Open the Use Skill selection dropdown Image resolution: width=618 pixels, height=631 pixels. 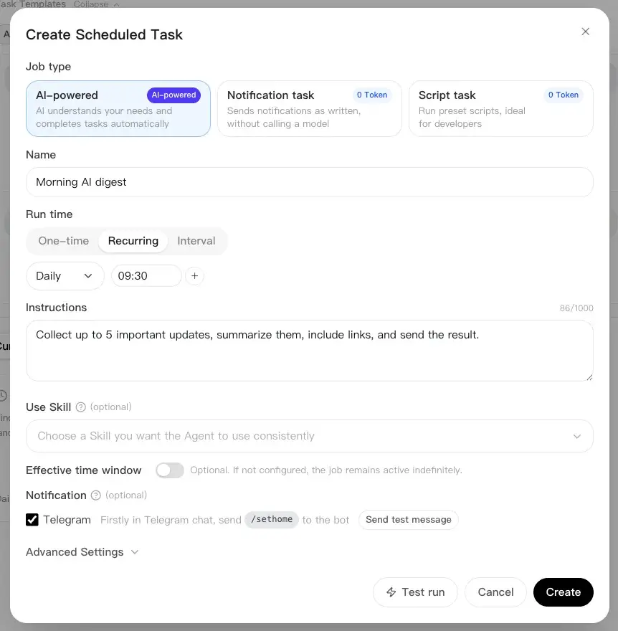click(x=310, y=436)
